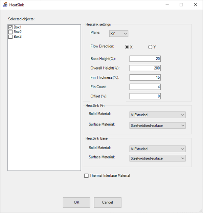The width and height of the screenshot is (203, 213).
Task: Open HeatSink Fin Solid Material dropdown
Action: click(157, 115)
